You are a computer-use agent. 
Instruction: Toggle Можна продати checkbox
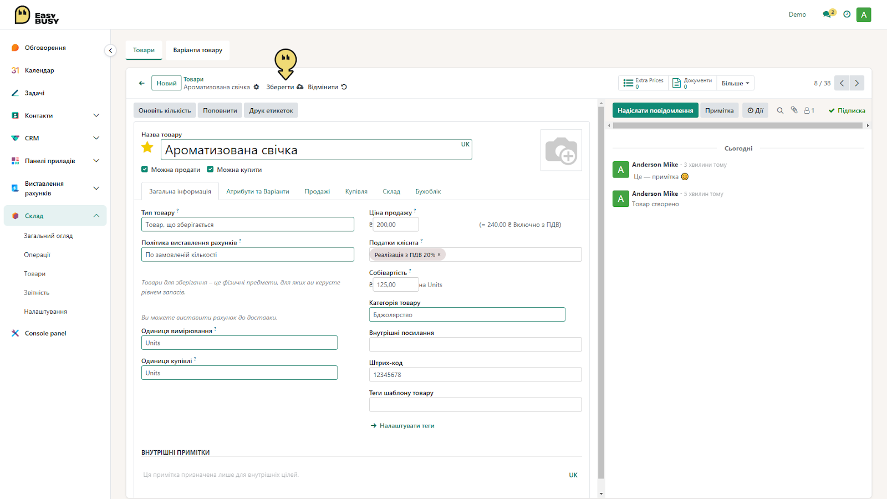[x=145, y=170]
